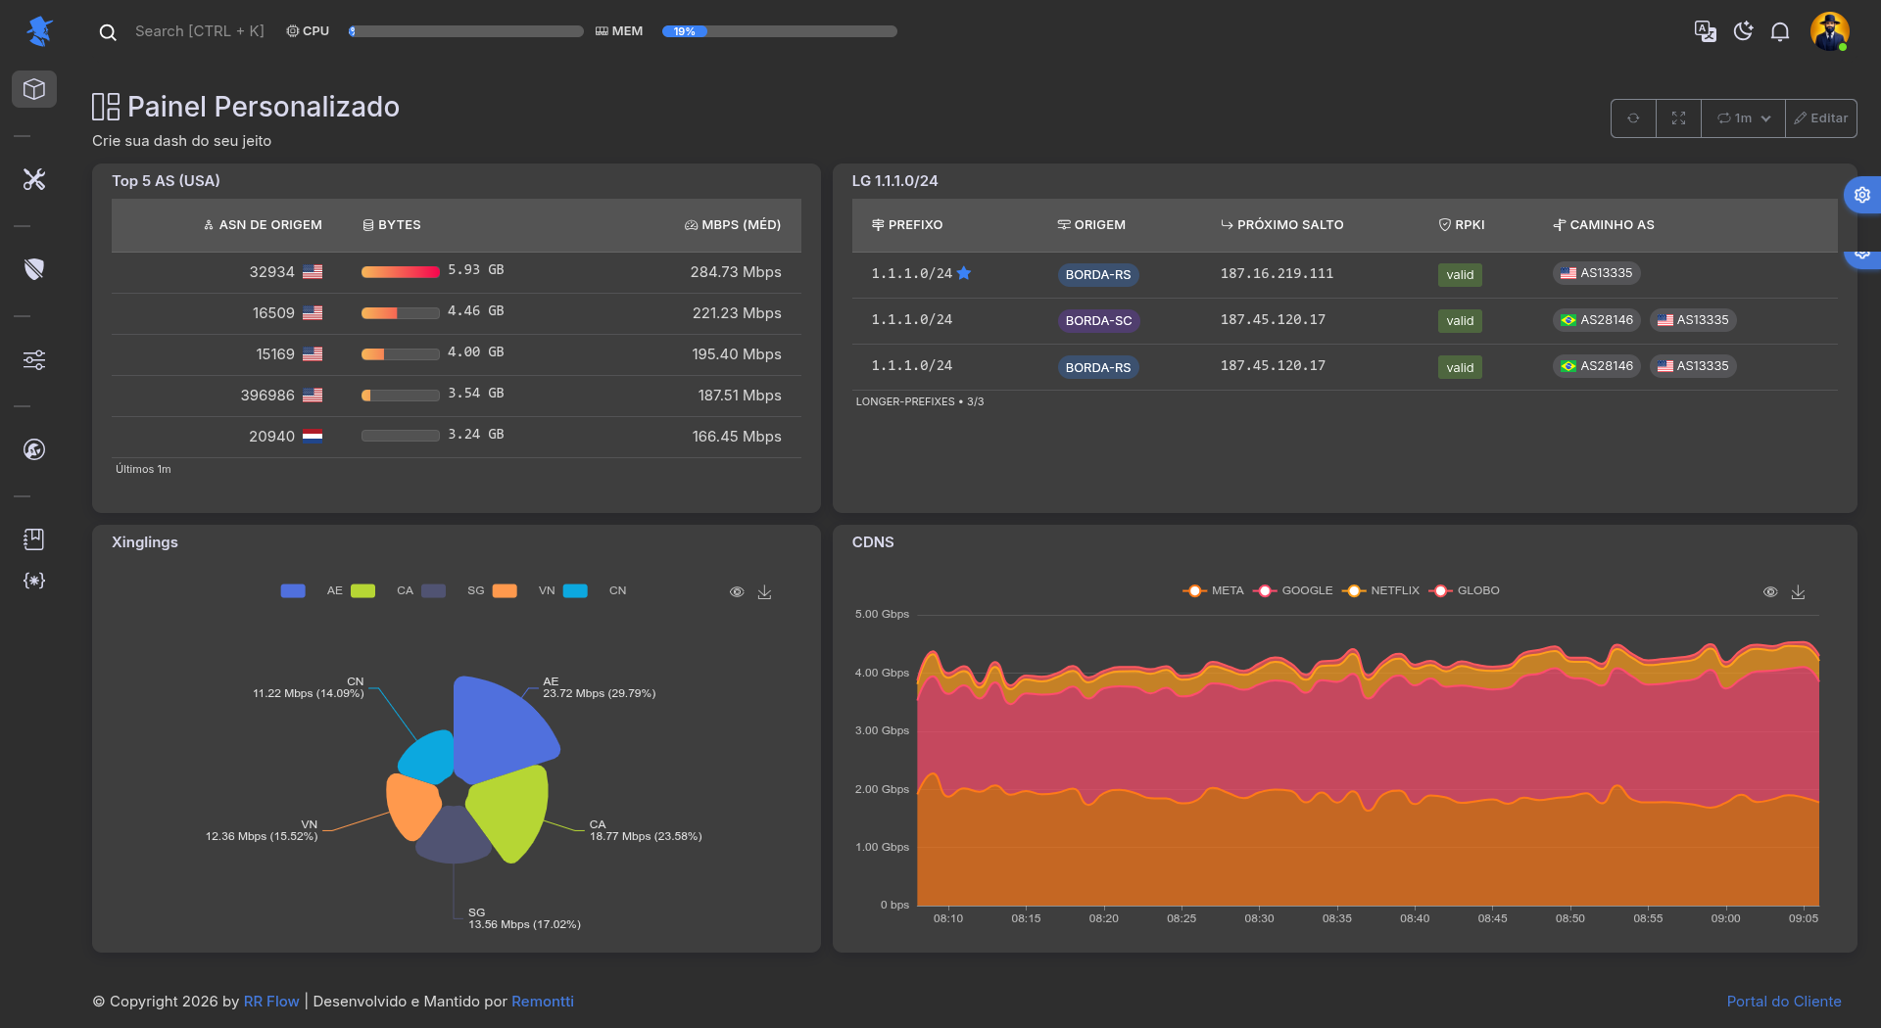Open the sliders settings sidebar icon
Screen dimensions: 1881x1028
pyautogui.click(x=34, y=359)
